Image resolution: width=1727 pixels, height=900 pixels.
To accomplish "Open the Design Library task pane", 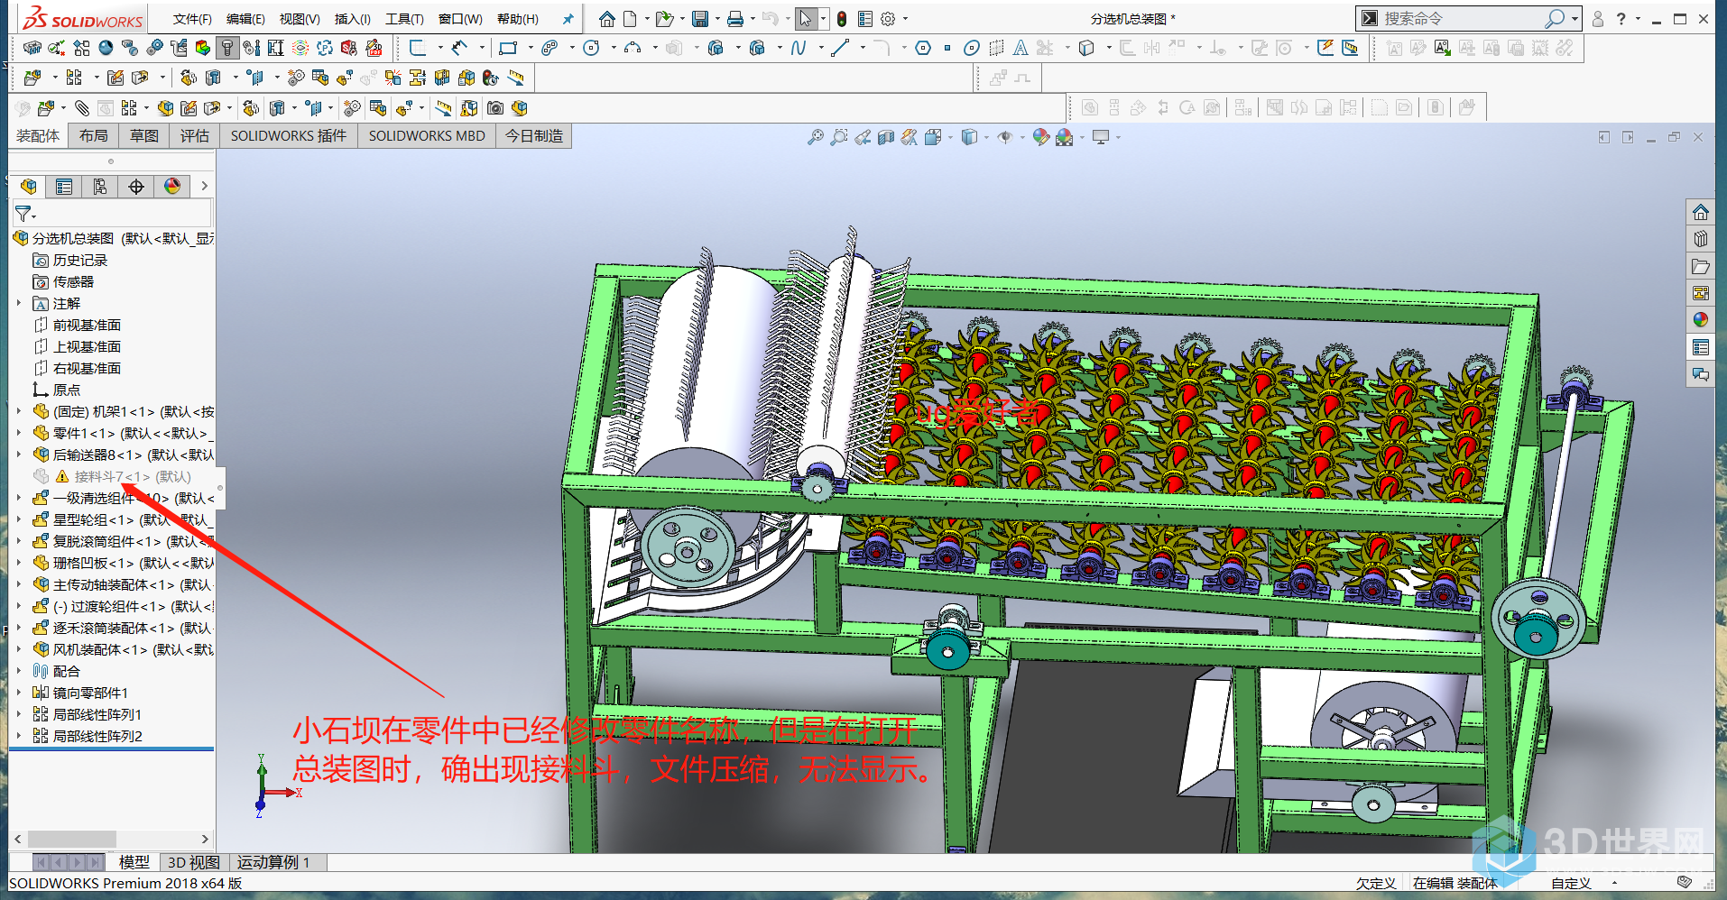I will [x=1701, y=239].
